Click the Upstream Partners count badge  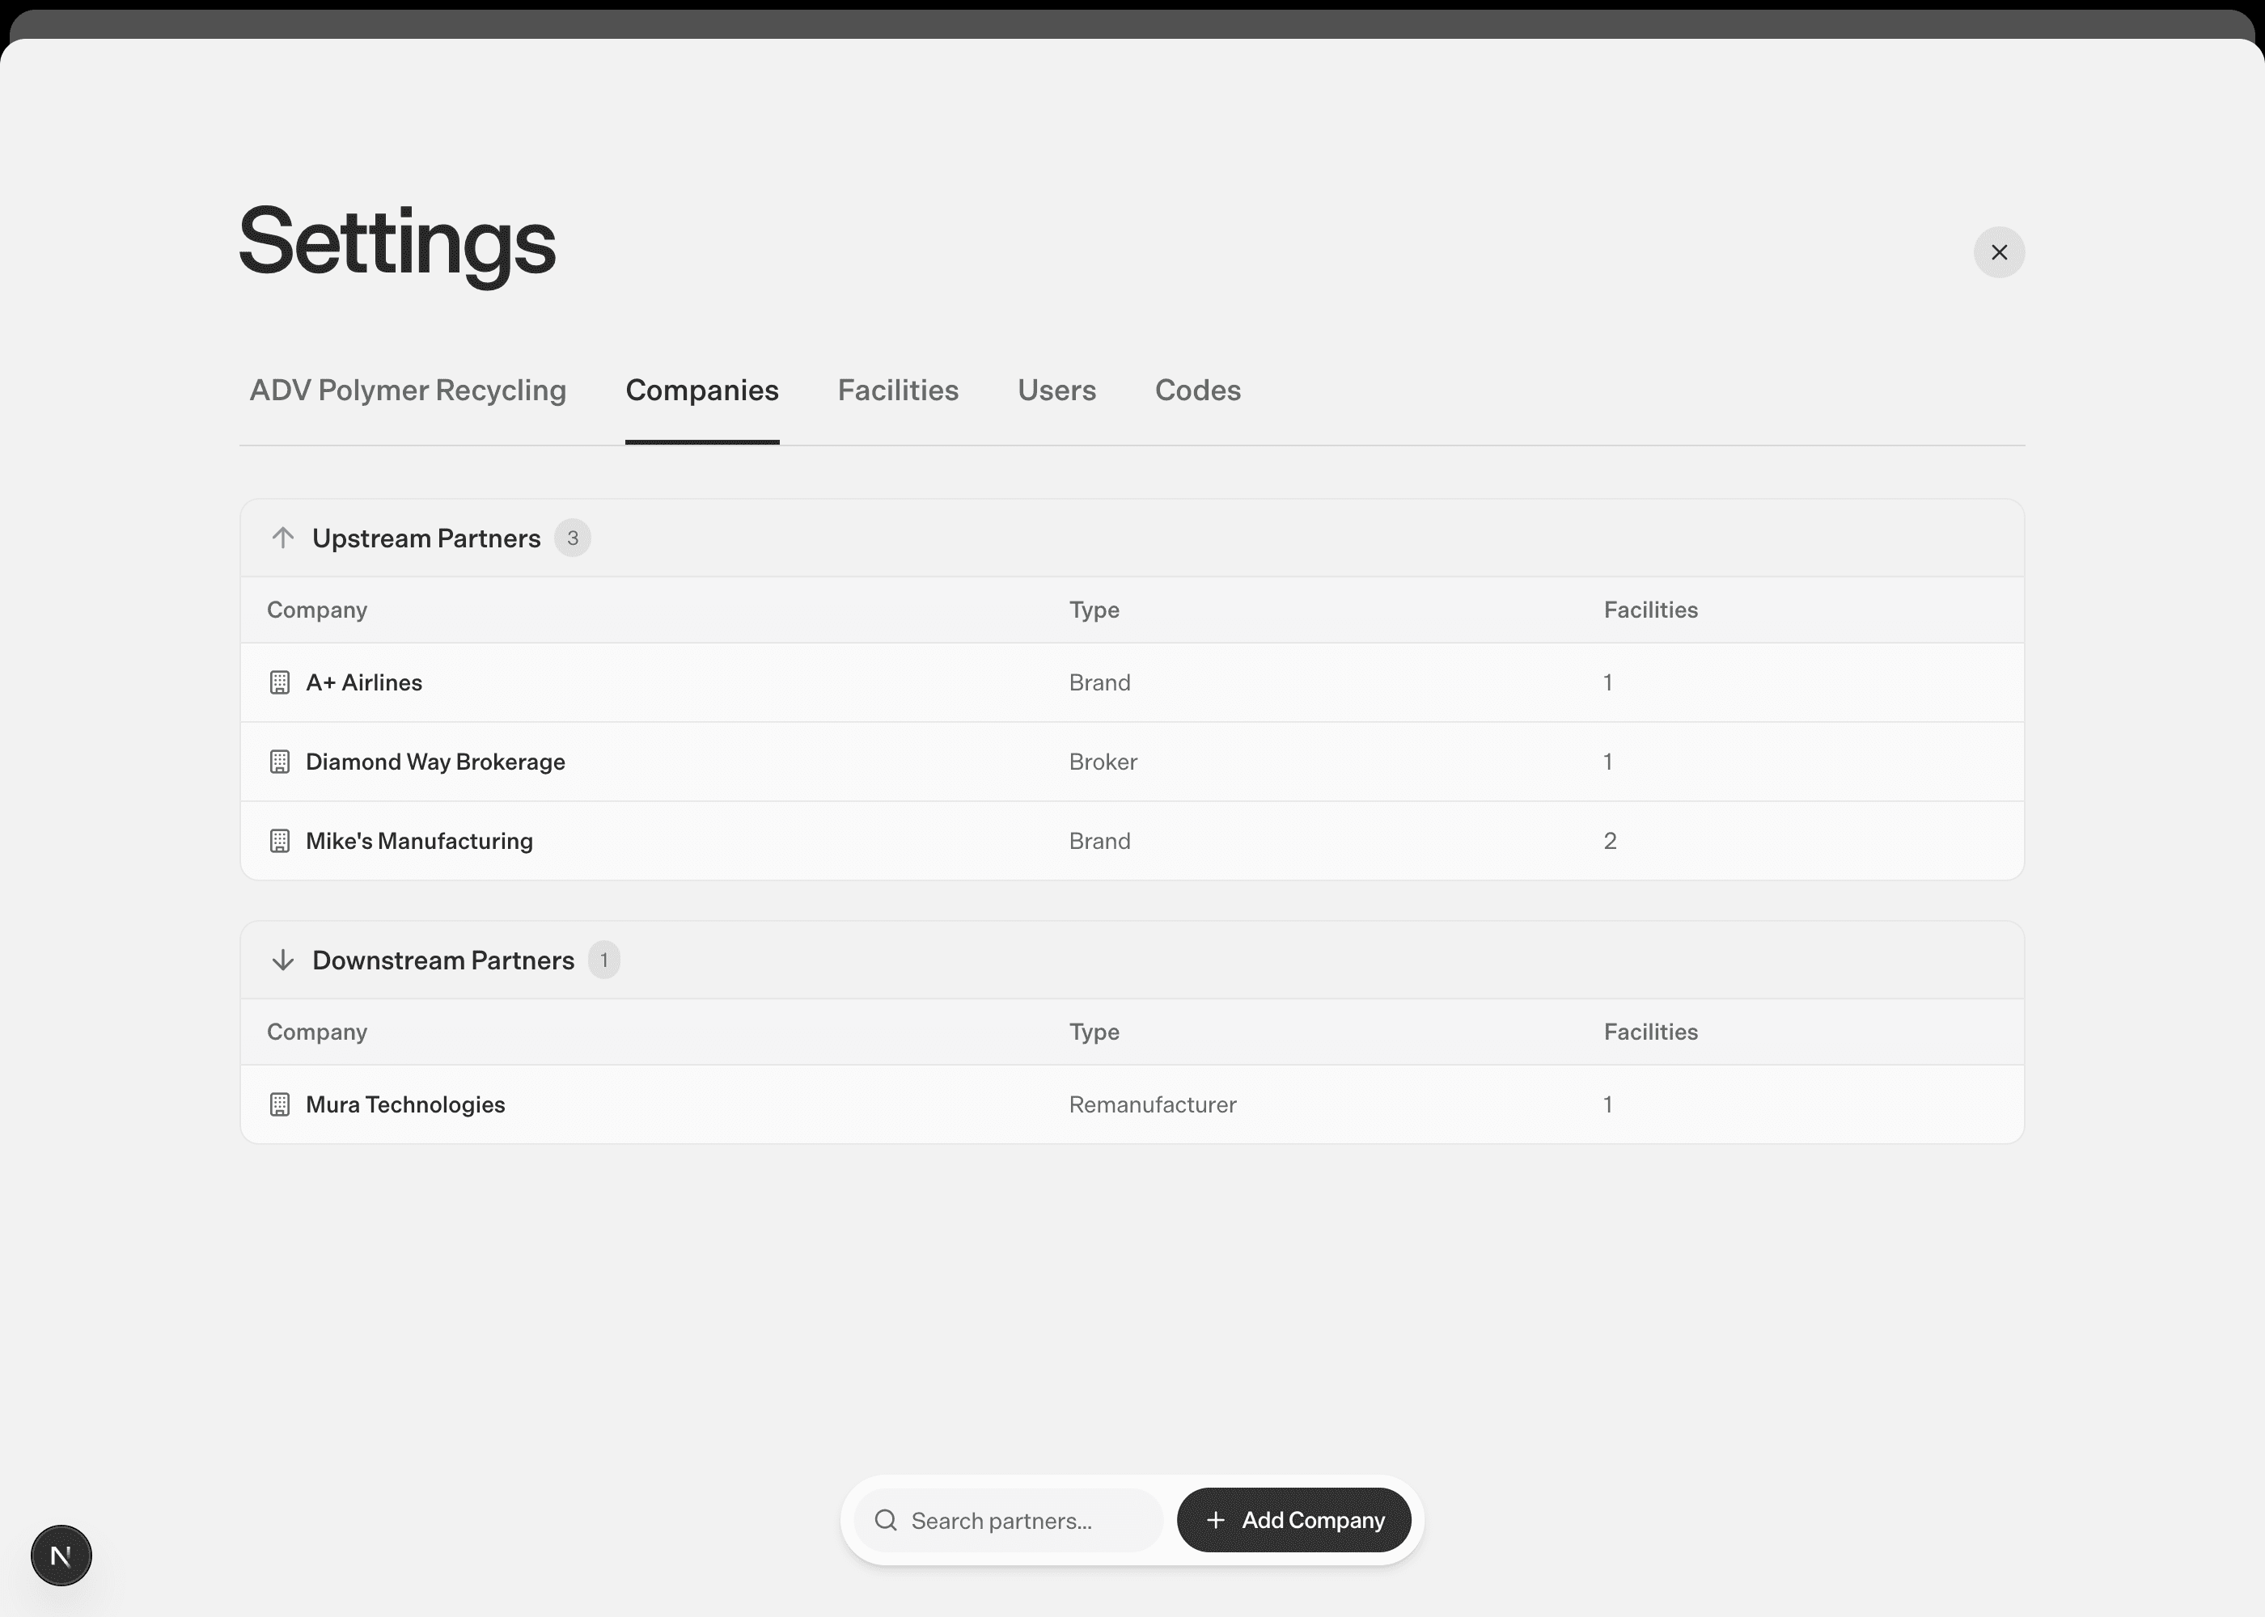[573, 538]
